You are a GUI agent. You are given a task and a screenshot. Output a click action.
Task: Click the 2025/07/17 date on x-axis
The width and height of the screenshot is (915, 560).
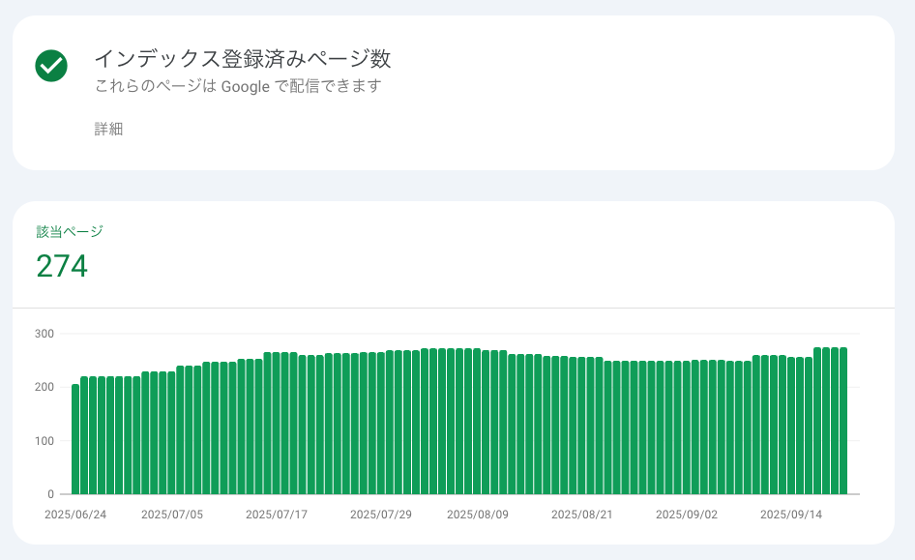click(x=277, y=515)
